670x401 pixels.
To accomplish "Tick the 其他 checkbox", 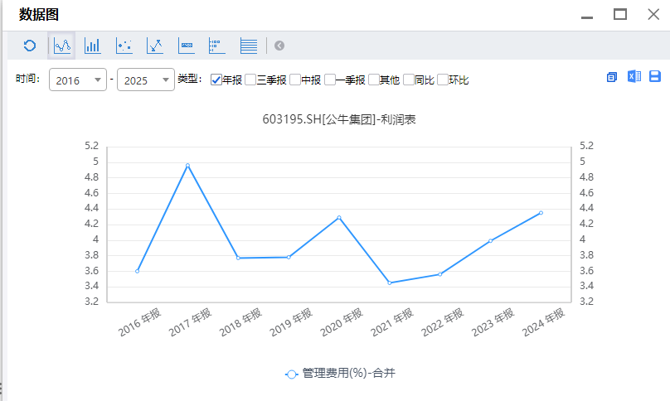I will click(374, 80).
